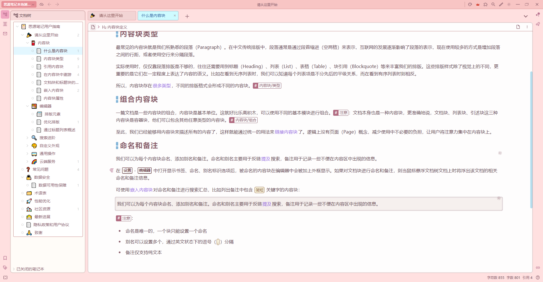Click the cloud sync disabled icon

[x=42, y=5]
